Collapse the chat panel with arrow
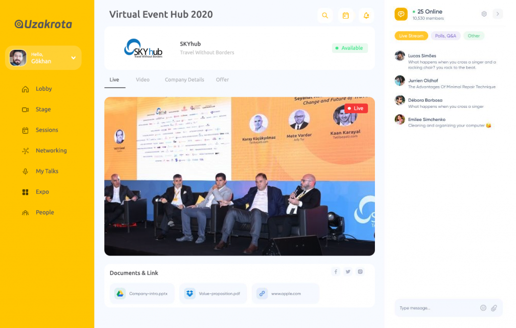The width and height of the screenshot is (516, 328). (x=498, y=14)
